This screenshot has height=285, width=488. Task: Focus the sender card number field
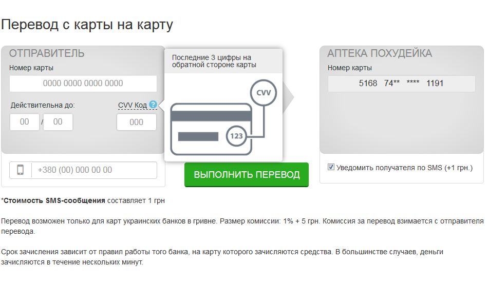click(83, 83)
